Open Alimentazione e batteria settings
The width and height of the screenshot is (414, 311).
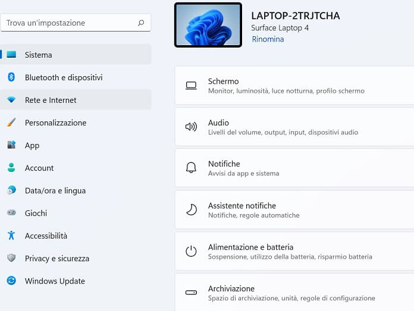(294, 251)
